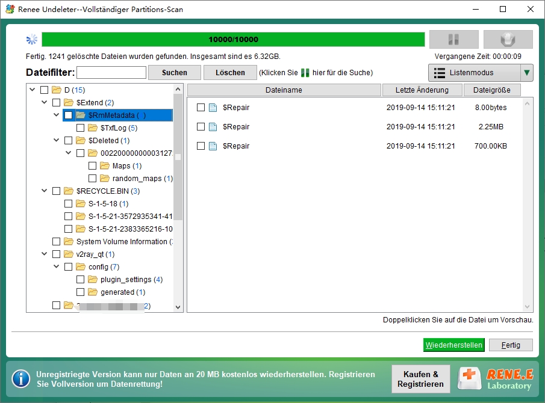Collapse the $Deleted tree node

tap(57, 140)
